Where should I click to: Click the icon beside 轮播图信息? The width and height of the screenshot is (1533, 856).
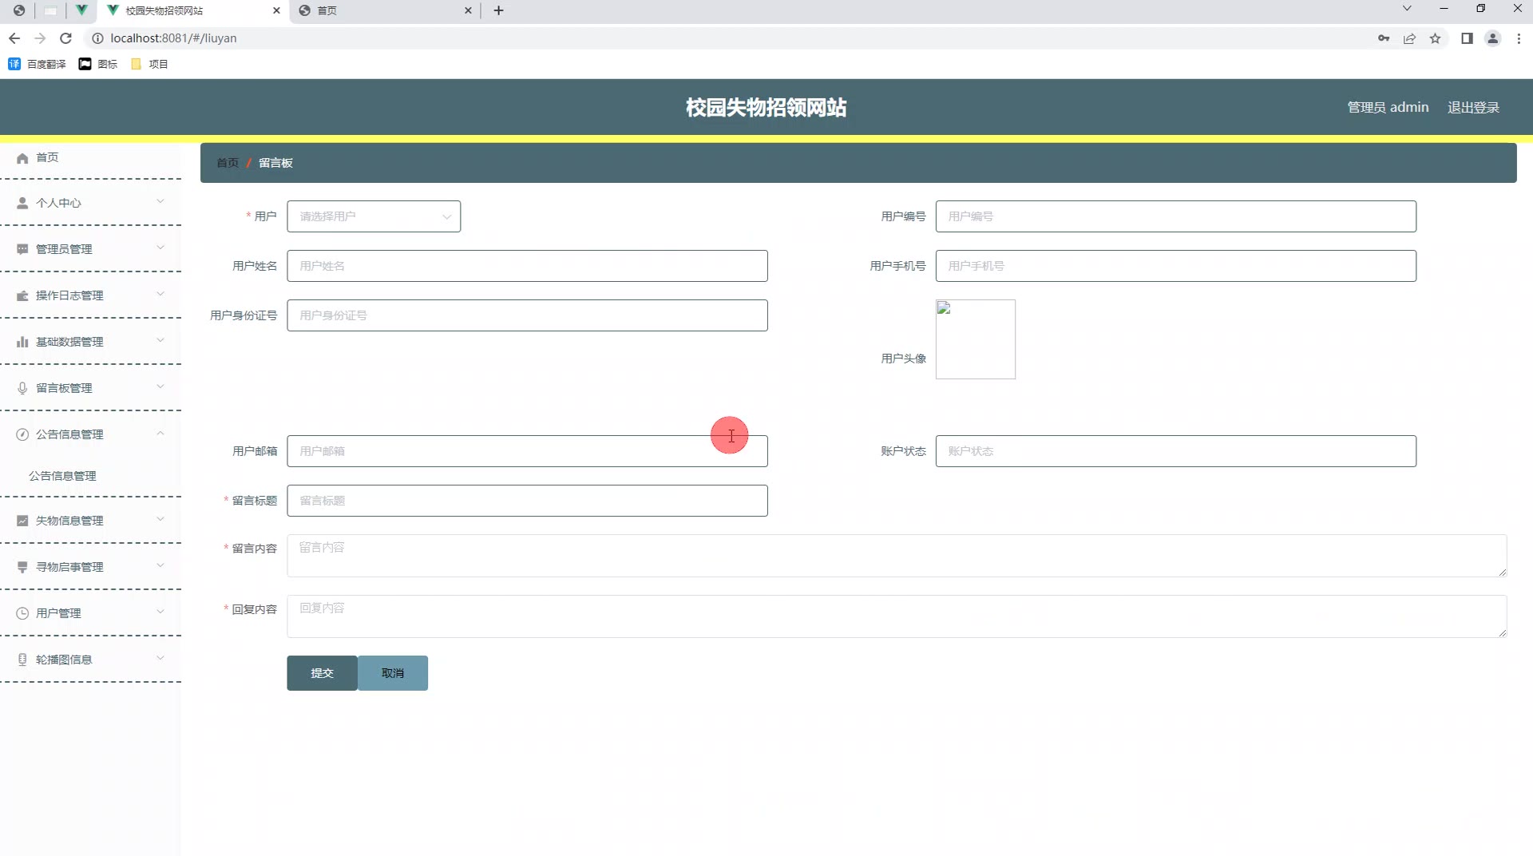pos(22,660)
